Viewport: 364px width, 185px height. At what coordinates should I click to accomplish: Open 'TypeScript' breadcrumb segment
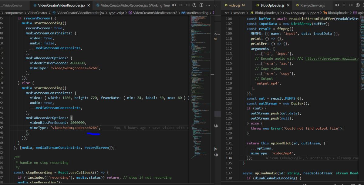coord(116,13)
